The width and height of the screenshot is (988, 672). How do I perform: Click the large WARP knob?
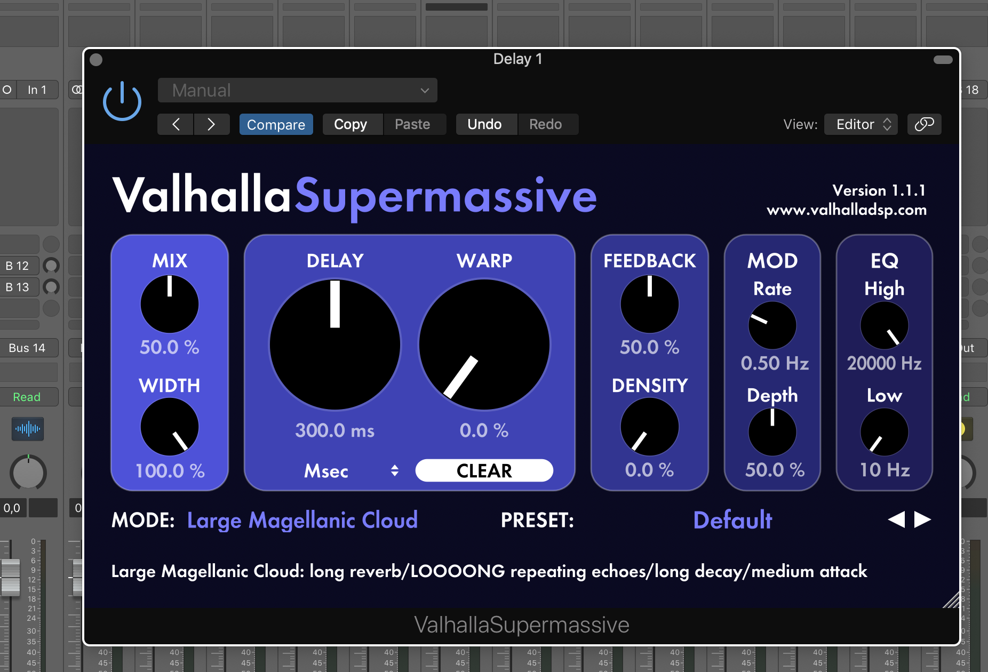pos(484,345)
